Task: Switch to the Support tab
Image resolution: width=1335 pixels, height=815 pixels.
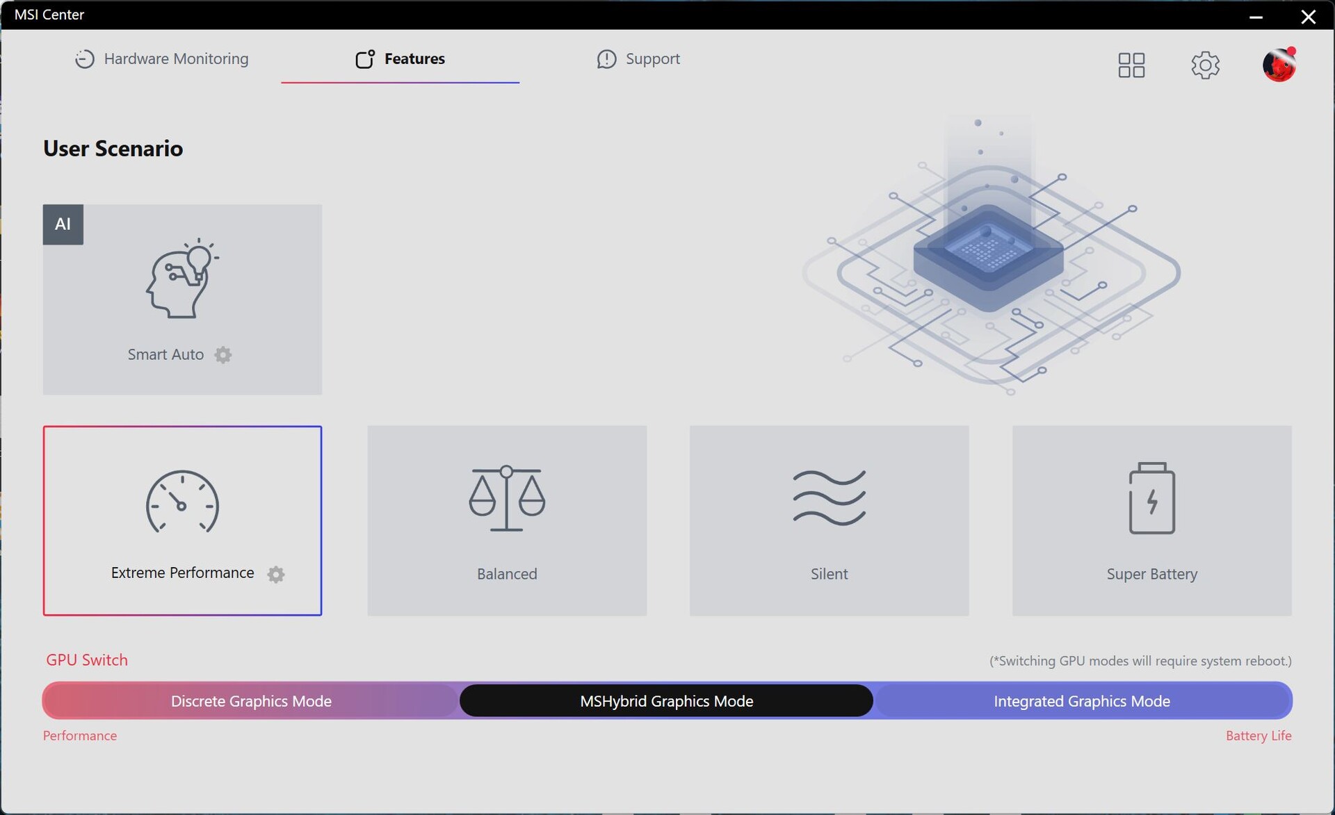Action: coord(638,59)
